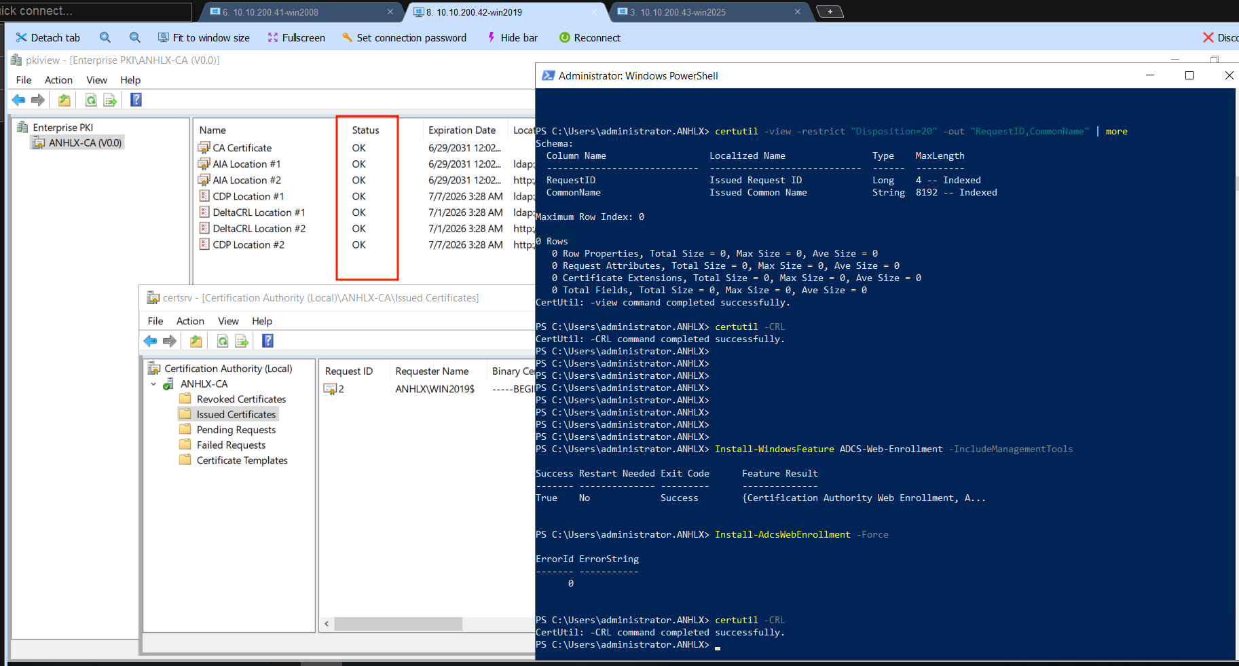This screenshot has height=666, width=1239.
Task: Open certsrv Action menu
Action: 190,321
